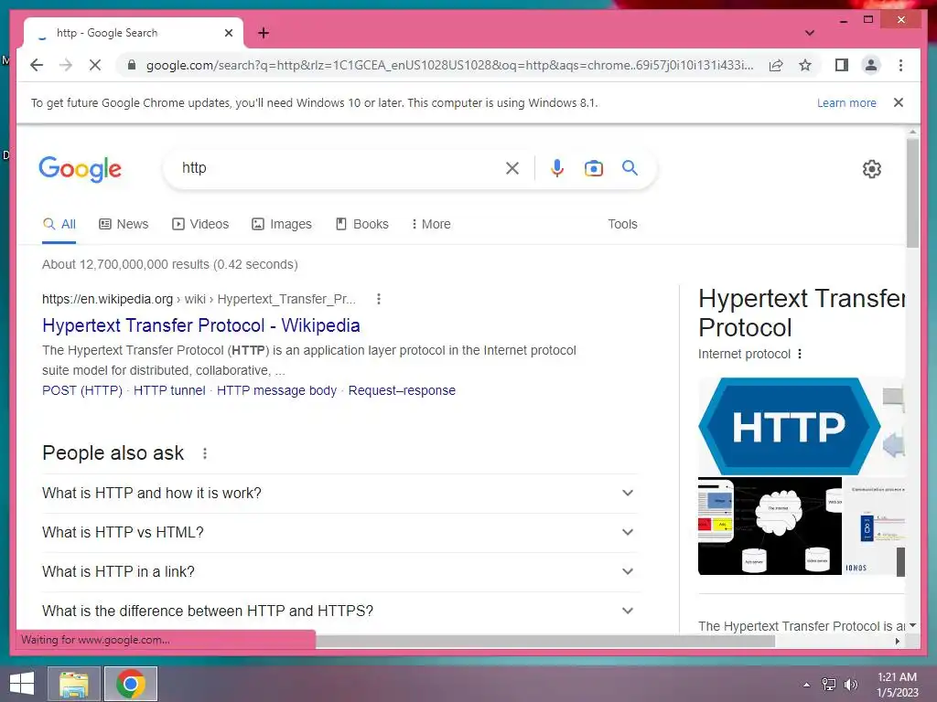Bookmark this page with the star icon

(805, 65)
